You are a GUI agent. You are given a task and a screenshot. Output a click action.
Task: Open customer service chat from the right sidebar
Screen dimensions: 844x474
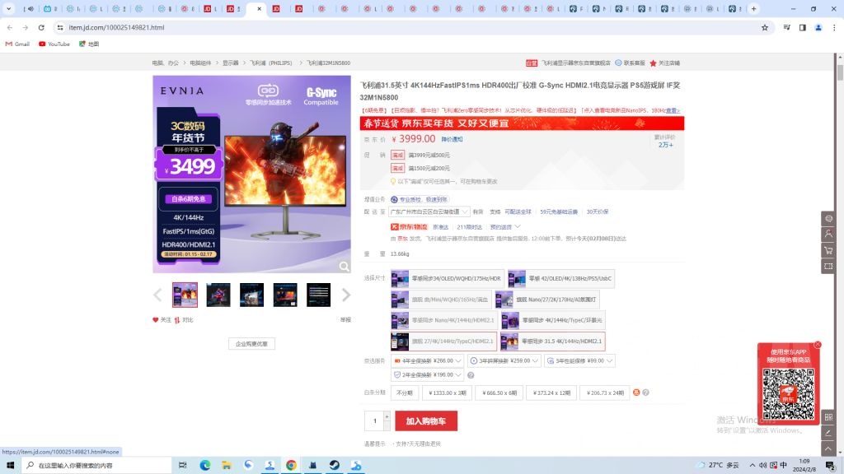coord(828,218)
